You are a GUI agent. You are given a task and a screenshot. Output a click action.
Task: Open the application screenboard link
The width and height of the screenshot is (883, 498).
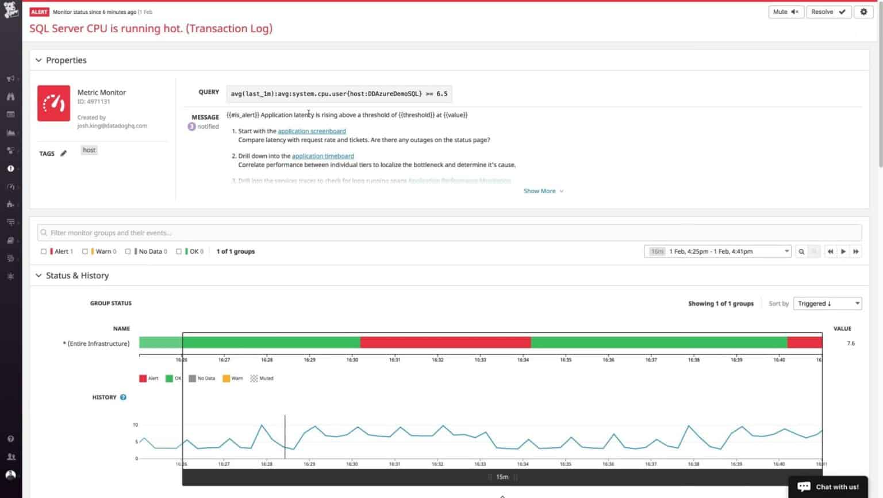(x=312, y=131)
